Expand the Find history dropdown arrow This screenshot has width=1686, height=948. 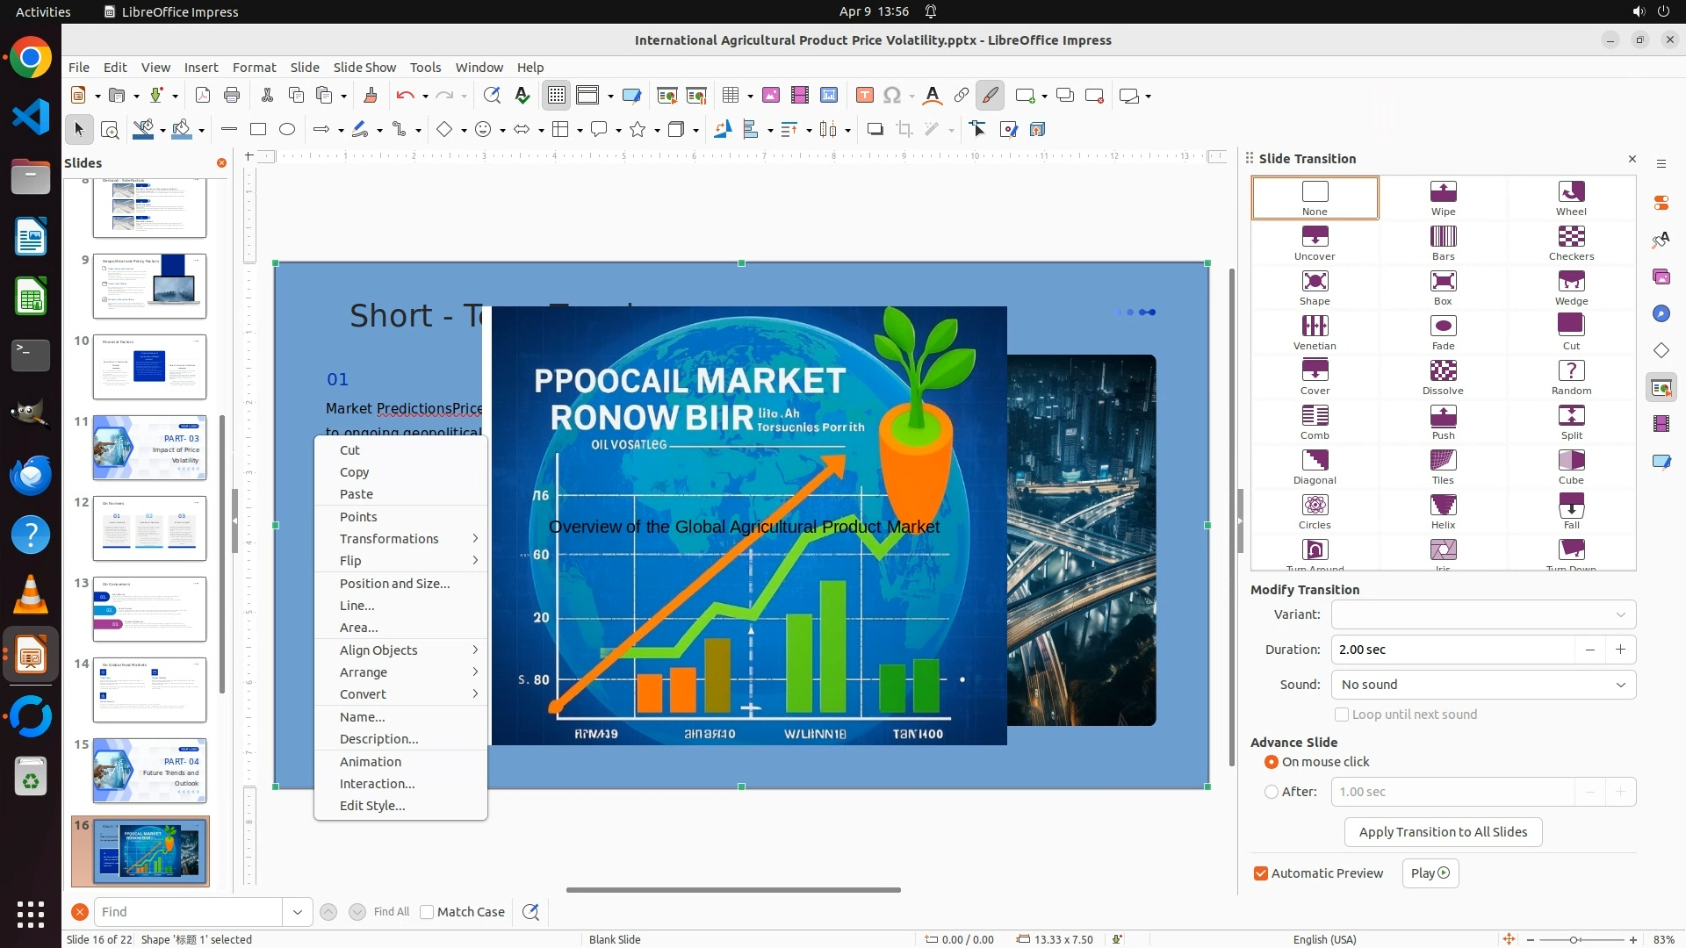pyautogui.click(x=298, y=912)
